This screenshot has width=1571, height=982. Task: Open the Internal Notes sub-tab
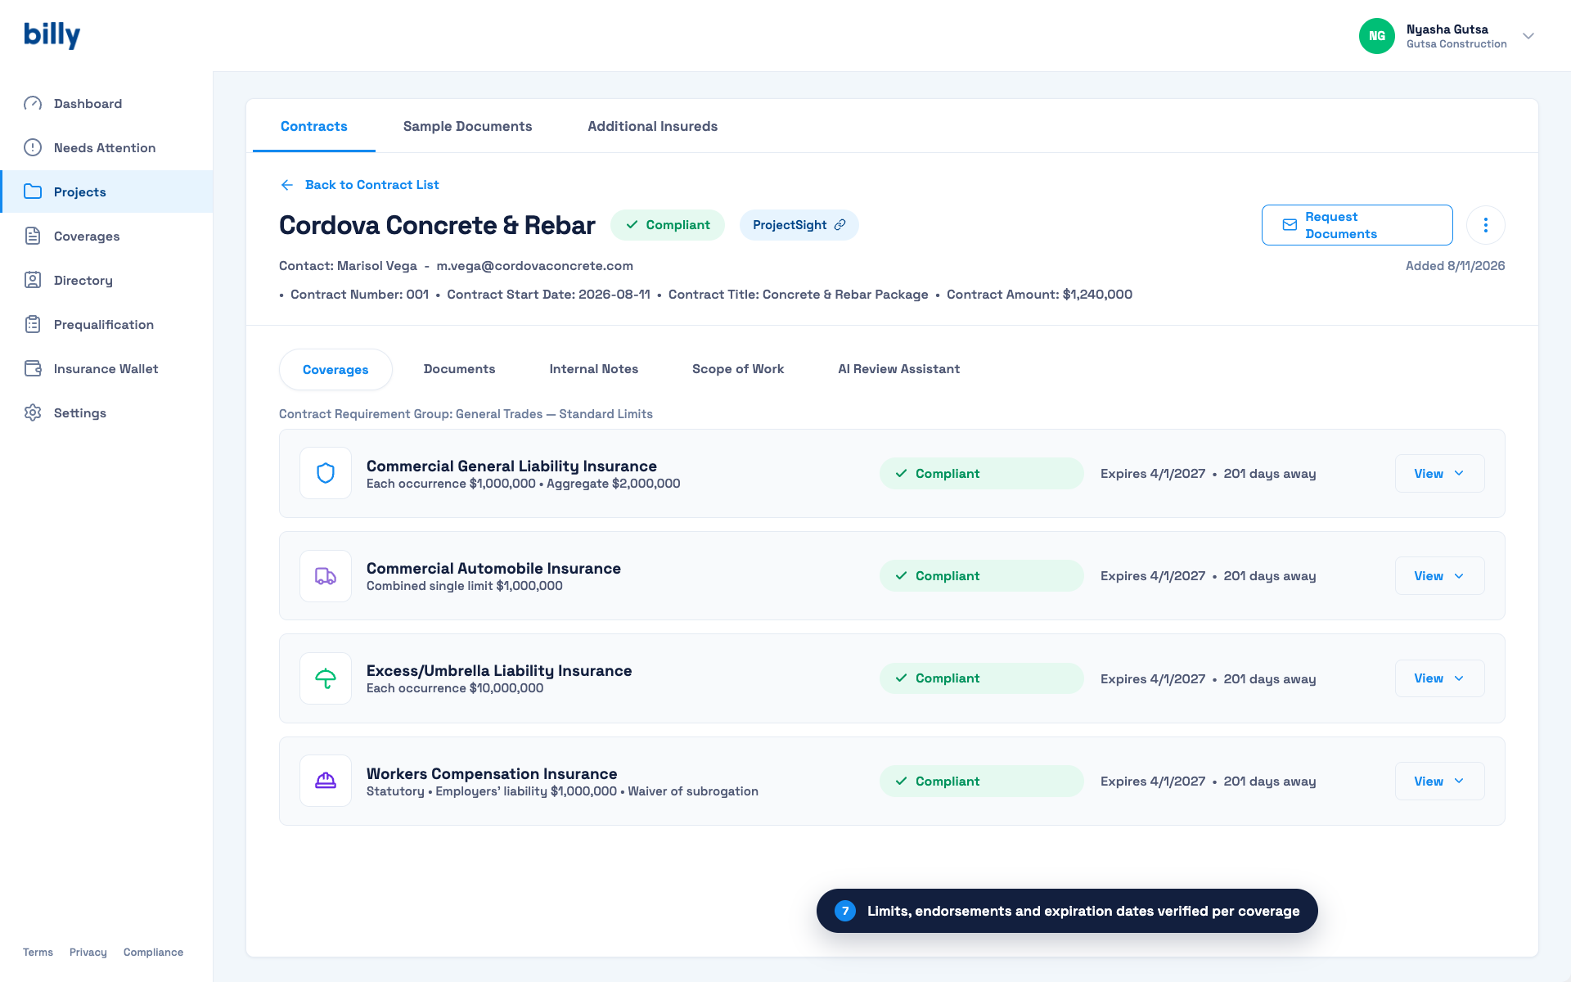594,369
